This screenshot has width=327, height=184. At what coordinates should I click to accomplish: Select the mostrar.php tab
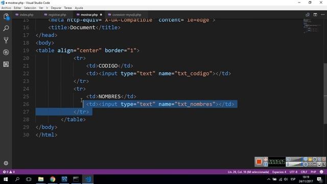(x=89, y=15)
